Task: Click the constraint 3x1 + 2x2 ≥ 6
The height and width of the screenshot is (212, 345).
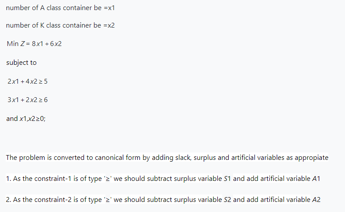Action: pos(28,99)
